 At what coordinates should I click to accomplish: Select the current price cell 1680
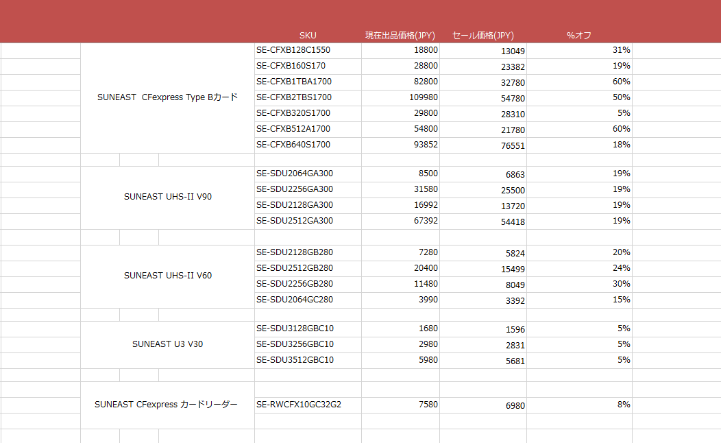click(400, 329)
